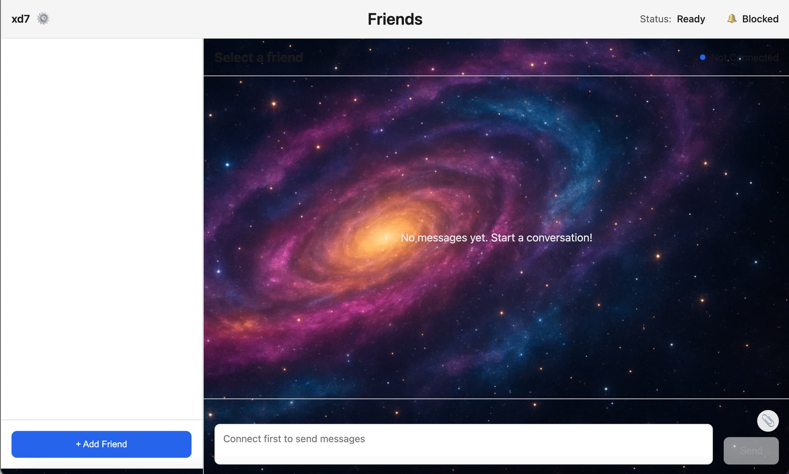789x474 pixels.
Task: Focus the 'Connect first to send messages' input
Action: pyautogui.click(x=464, y=444)
